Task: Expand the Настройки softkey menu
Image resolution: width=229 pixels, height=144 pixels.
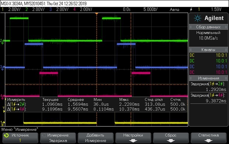Action: click(x=133, y=138)
